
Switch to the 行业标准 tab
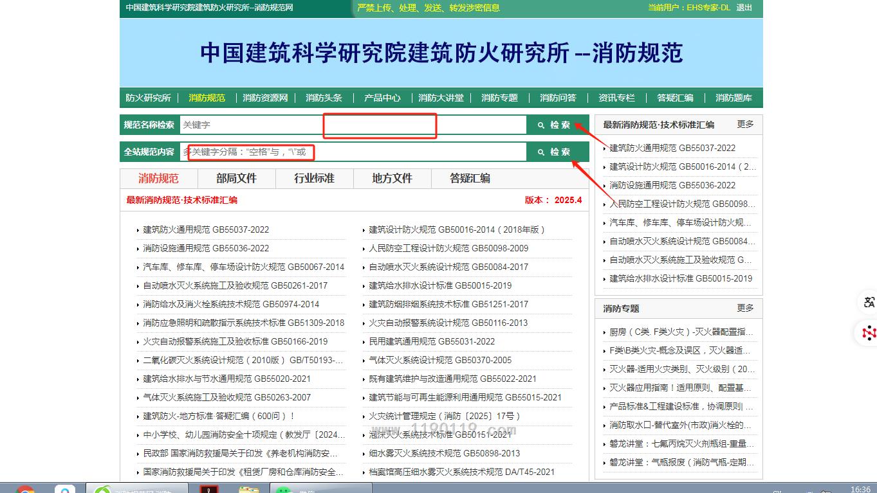click(x=314, y=178)
